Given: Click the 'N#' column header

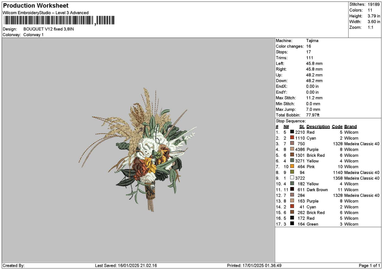Looking at the screenshot, I should click(286, 127).
